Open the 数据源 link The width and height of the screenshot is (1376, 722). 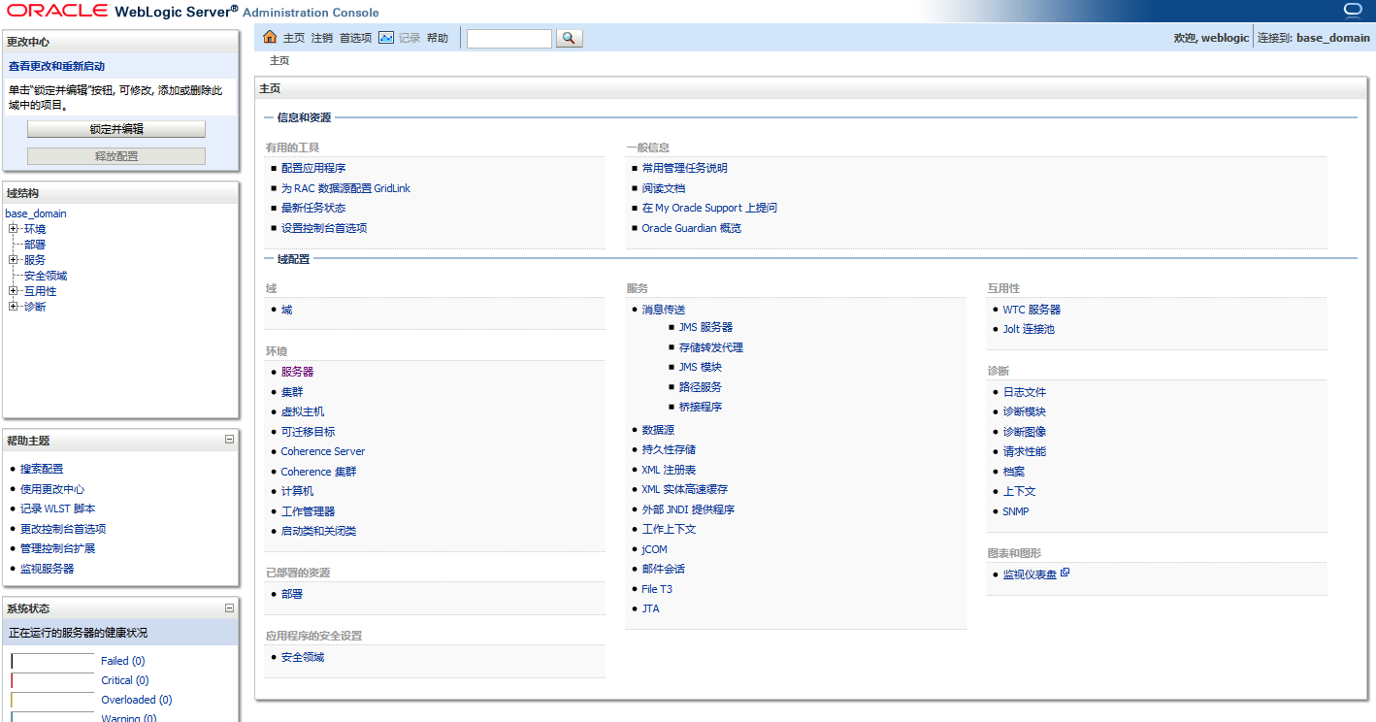(x=658, y=430)
